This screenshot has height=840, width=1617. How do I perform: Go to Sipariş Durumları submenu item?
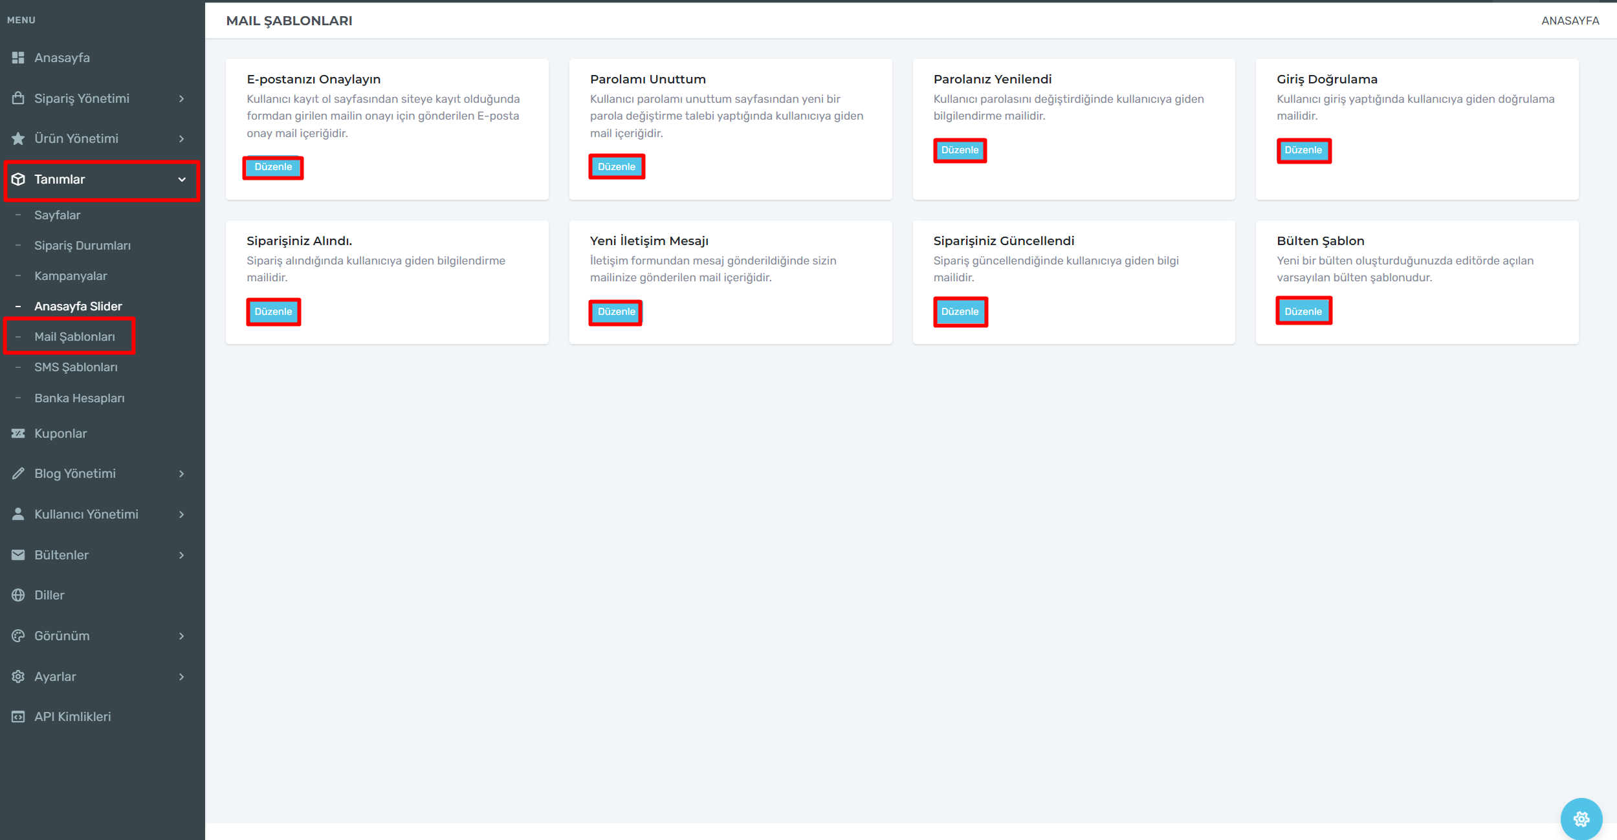(x=82, y=245)
